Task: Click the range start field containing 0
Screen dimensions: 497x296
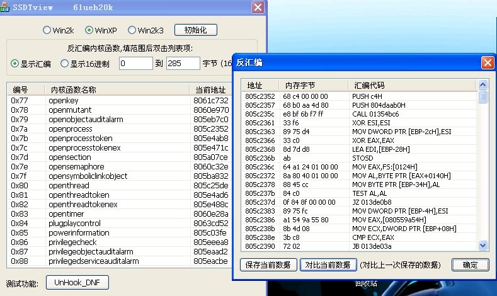Action: (135, 64)
